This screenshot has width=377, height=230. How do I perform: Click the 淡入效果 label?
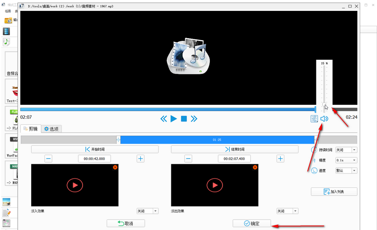[38, 211]
